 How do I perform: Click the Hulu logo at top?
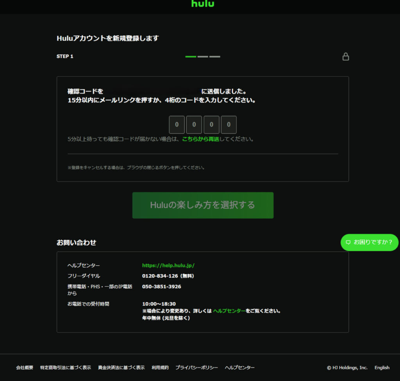[x=203, y=4]
